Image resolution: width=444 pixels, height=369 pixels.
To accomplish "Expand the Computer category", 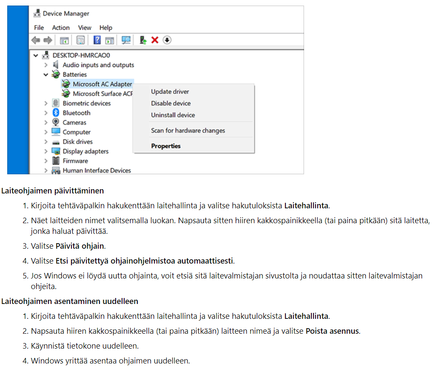I will [x=46, y=132].
